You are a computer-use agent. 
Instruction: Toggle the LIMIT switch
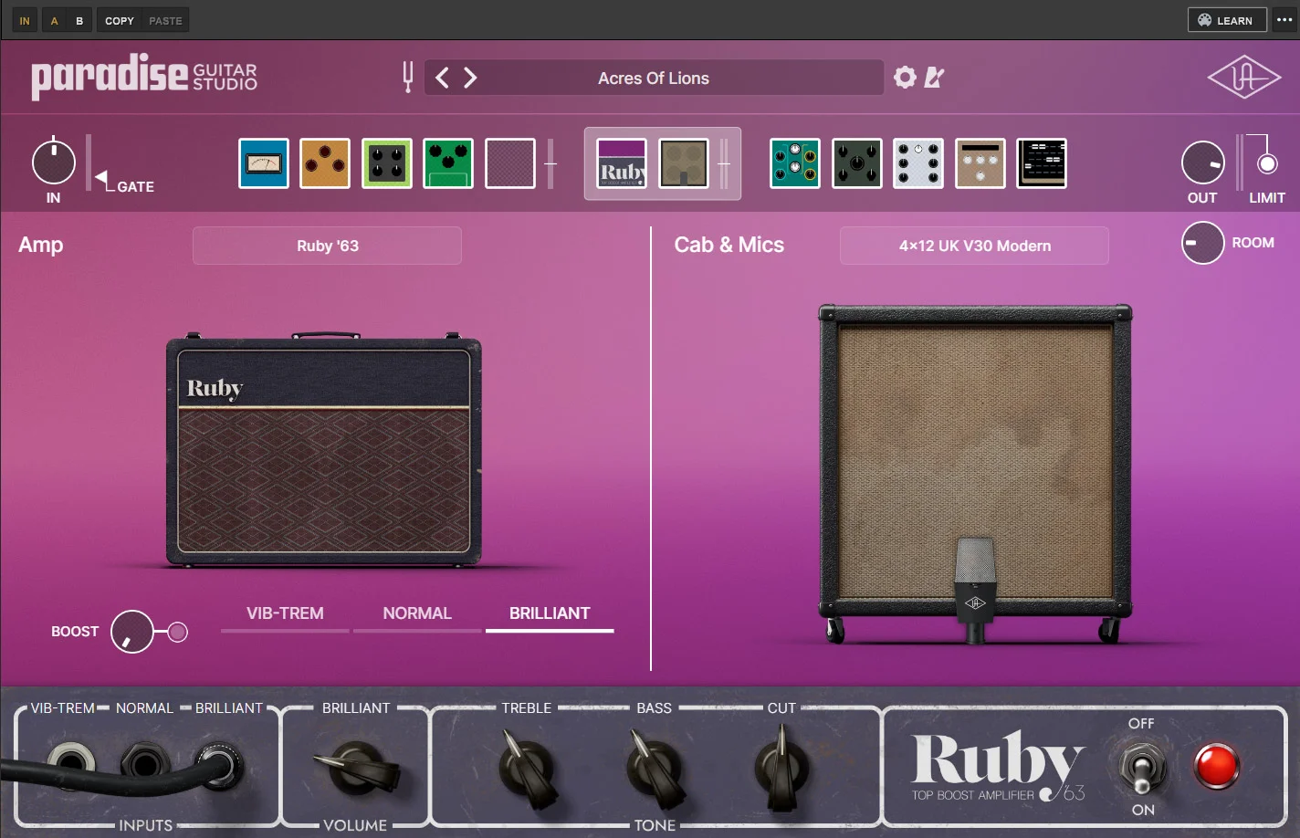point(1267,164)
